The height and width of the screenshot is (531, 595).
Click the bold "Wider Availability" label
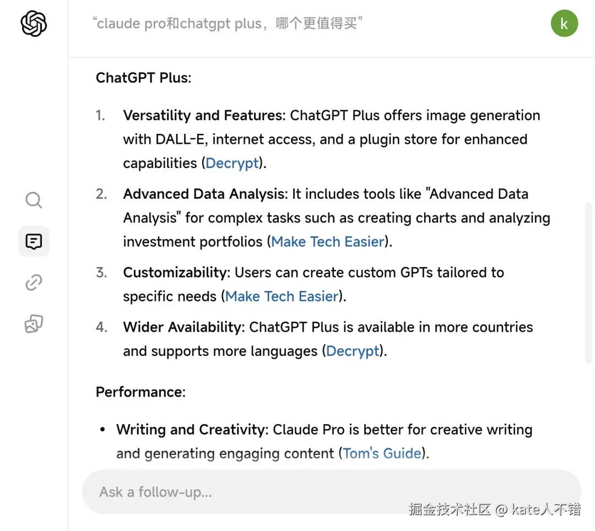coord(182,327)
